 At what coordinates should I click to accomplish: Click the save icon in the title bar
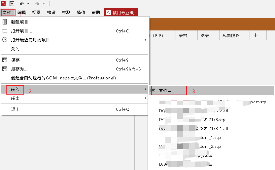(12, 4)
